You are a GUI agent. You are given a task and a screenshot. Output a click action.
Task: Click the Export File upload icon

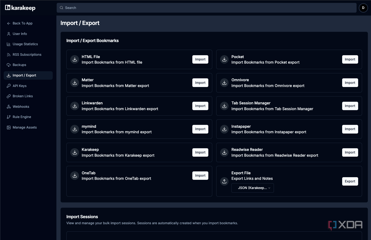point(224,181)
